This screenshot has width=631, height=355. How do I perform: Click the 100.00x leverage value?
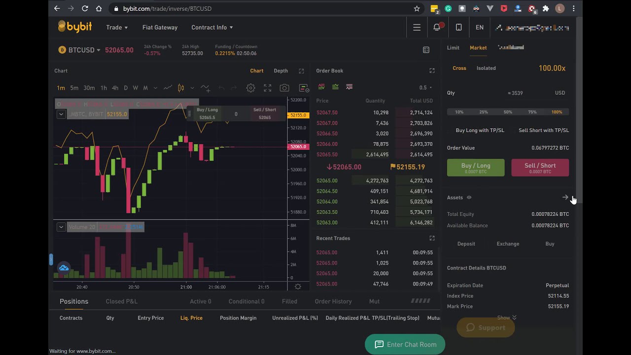(x=552, y=68)
